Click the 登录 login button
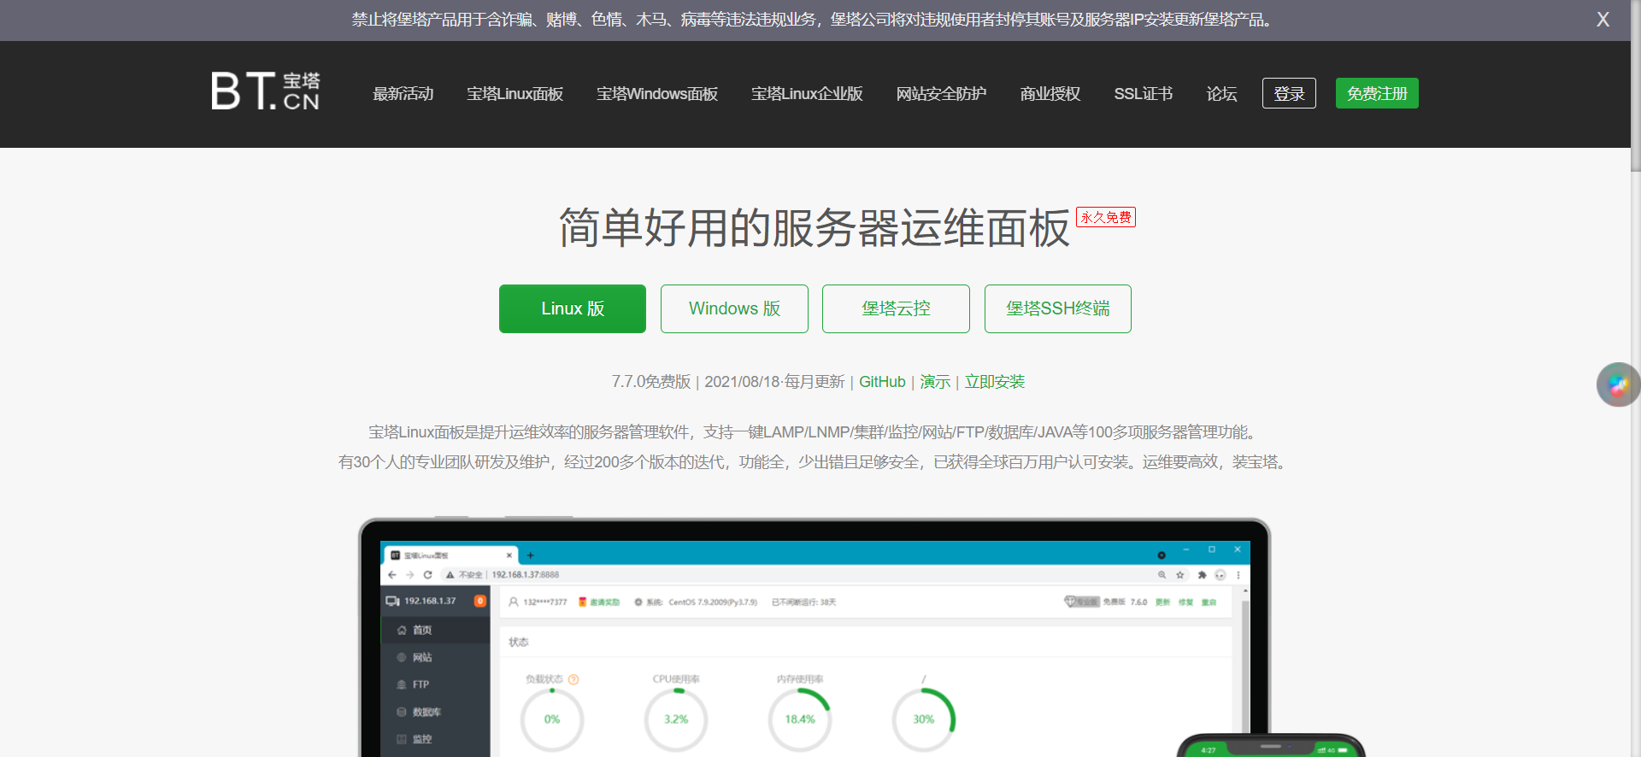The width and height of the screenshot is (1641, 757). (x=1289, y=93)
